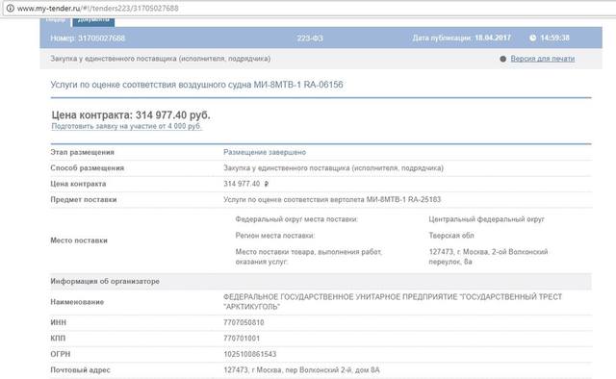Click the КПП row label
The width and height of the screenshot is (616, 379).
[58, 339]
